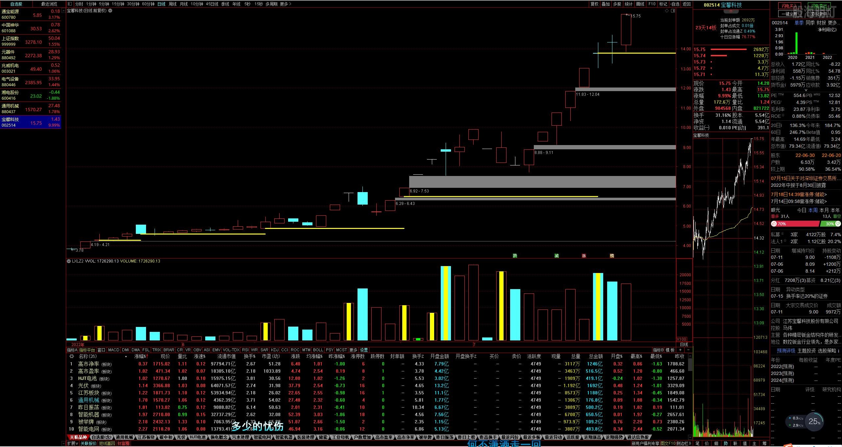Screen dimensions: 842x447
Task: Click the thumbs-up 看多 70% icon
Action: click(774, 224)
